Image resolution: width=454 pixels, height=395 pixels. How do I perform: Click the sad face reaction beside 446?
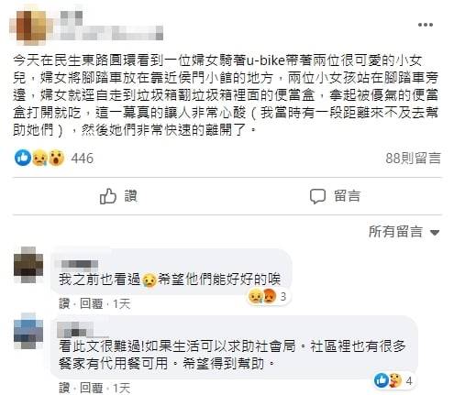coord(39,158)
